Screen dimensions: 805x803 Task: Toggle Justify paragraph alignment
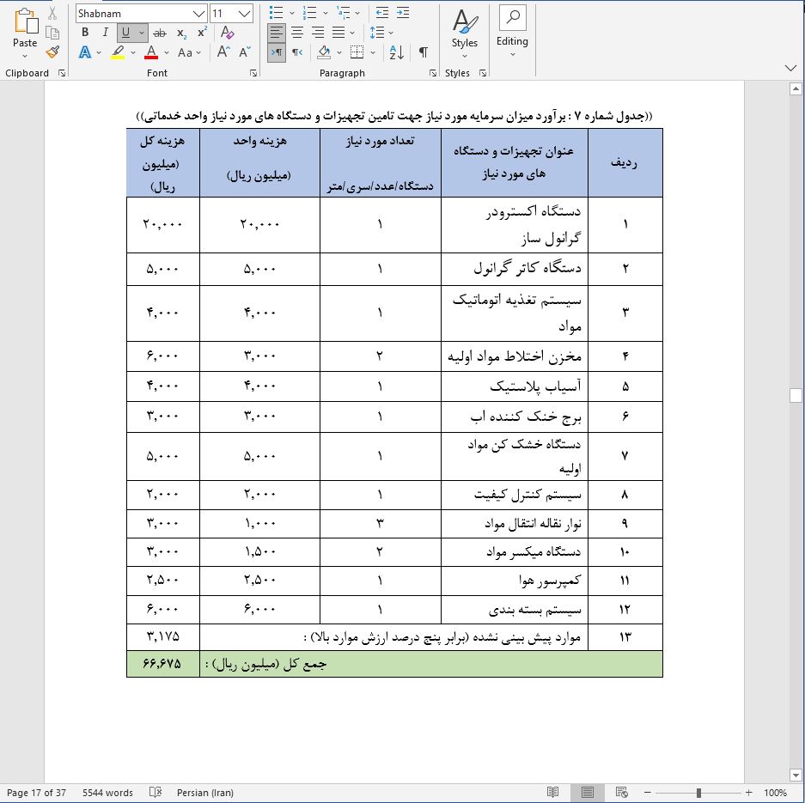tap(338, 33)
